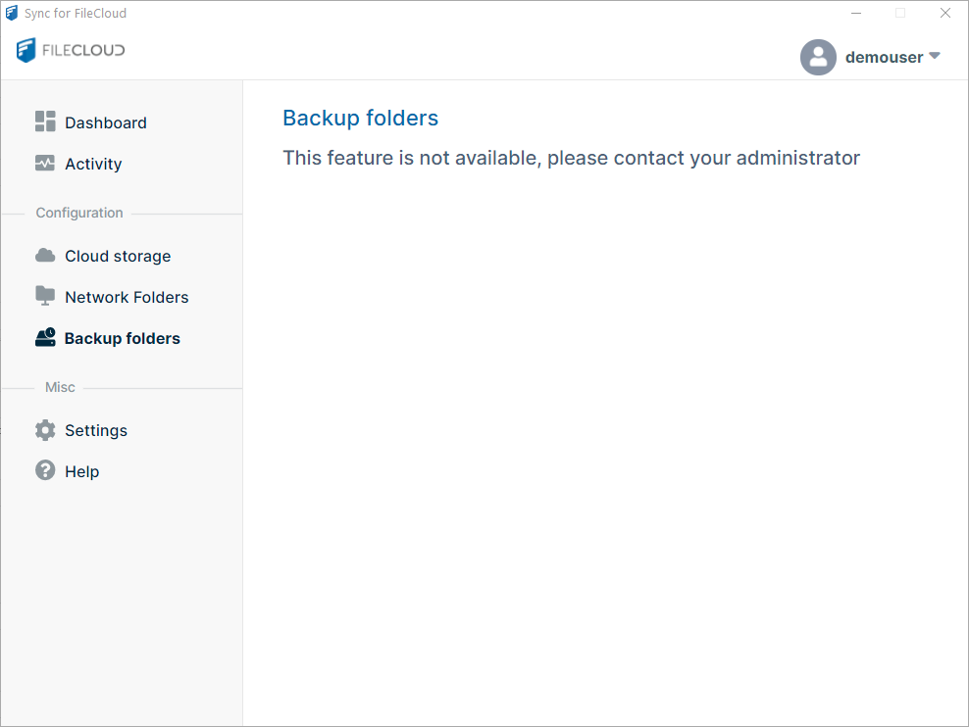Switch to the Activity view
969x727 pixels.
click(x=93, y=163)
